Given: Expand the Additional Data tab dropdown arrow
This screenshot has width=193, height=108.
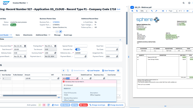Looking at the screenshot, I should pyautogui.click(x=49, y=35).
